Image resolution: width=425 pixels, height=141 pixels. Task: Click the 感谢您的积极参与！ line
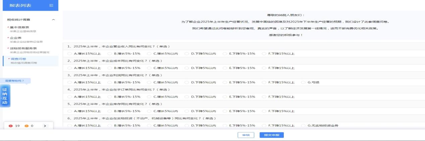[286, 35]
